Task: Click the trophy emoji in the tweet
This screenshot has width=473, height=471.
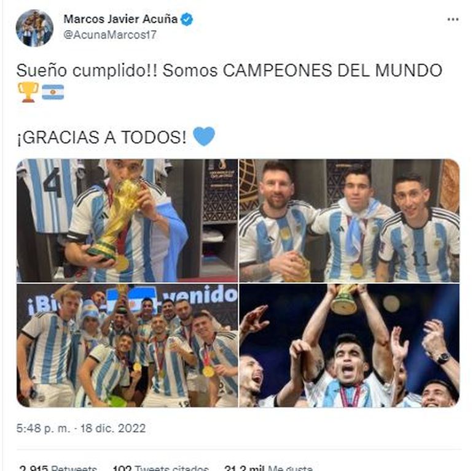Action: (x=28, y=92)
